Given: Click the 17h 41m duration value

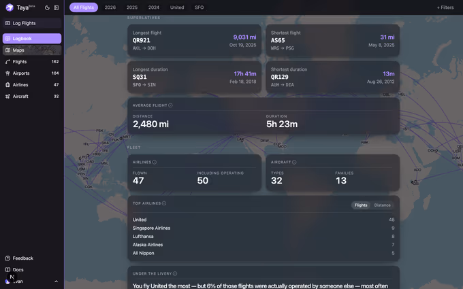Looking at the screenshot, I should (245, 73).
